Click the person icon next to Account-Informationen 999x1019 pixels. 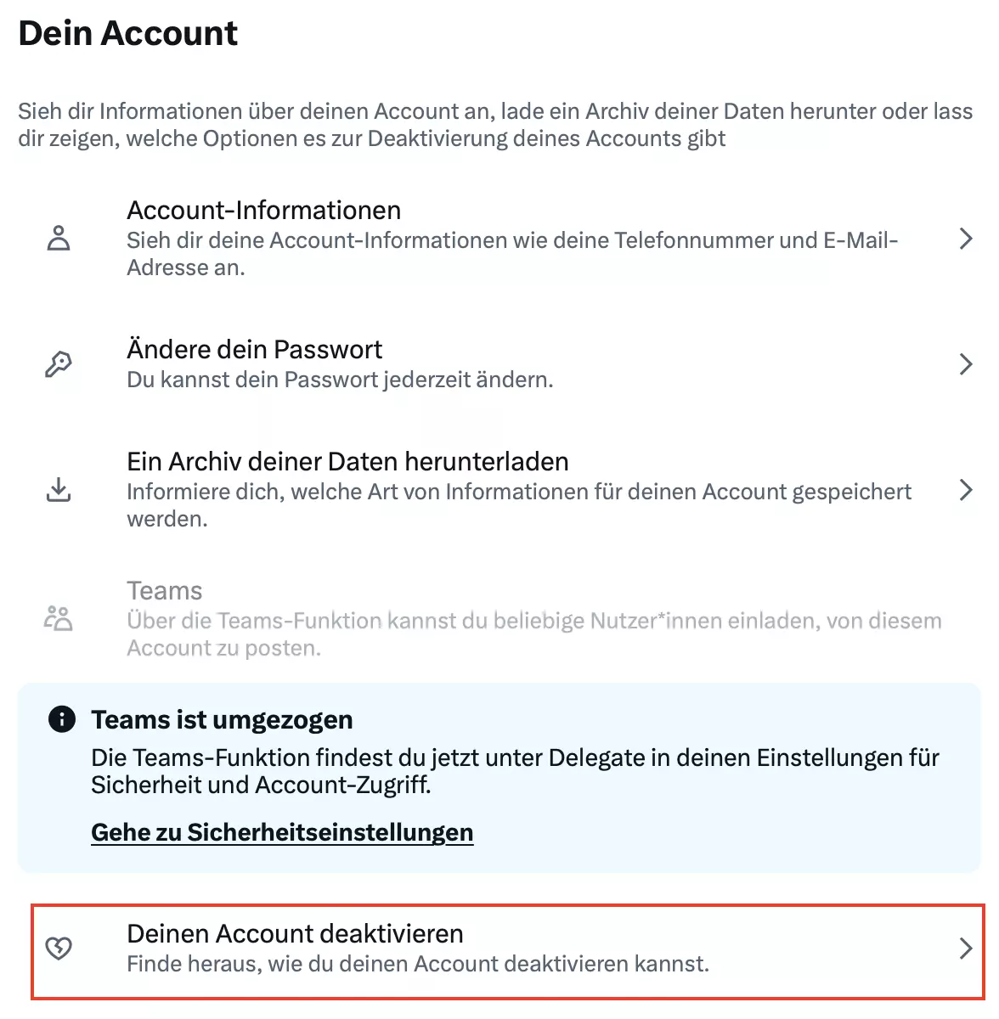pyautogui.click(x=59, y=239)
